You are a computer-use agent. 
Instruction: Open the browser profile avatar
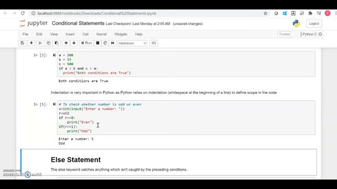tap(328, 13)
